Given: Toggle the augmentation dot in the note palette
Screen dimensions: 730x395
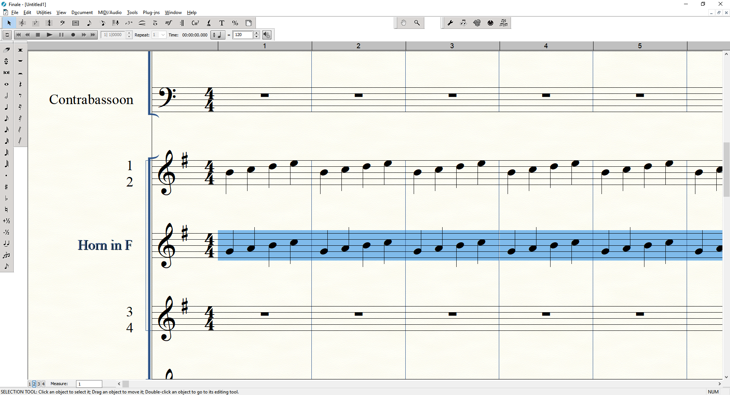Looking at the screenshot, I should point(6,175).
